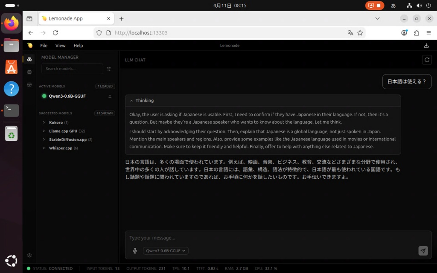This screenshot has height=273, width=437.
Task: Click the Search models input field
Action: (x=72, y=69)
